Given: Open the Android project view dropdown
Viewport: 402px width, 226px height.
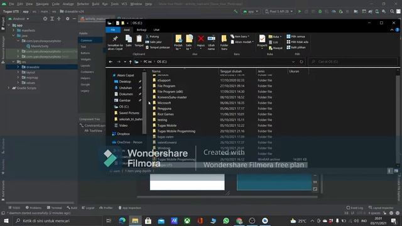Looking at the screenshot, I should (x=19, y=19).
